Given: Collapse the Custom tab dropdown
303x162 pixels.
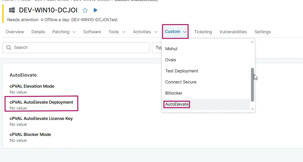Looking at the screenshot, I should 175,32.
